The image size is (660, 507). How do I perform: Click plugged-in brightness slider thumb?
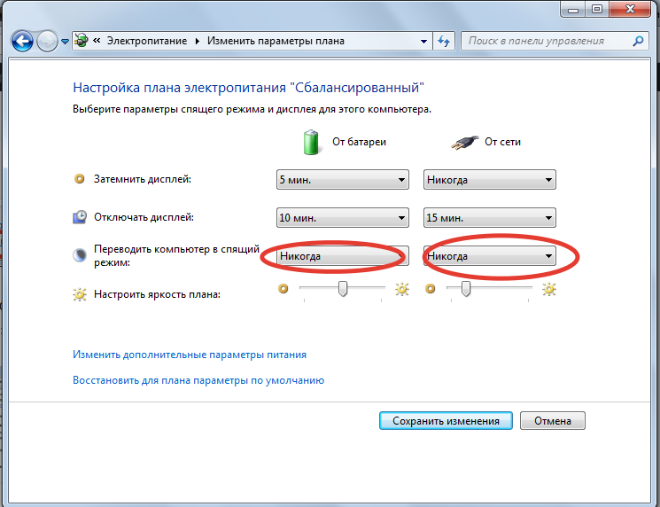pyautogui.click(x=466, y=289)
